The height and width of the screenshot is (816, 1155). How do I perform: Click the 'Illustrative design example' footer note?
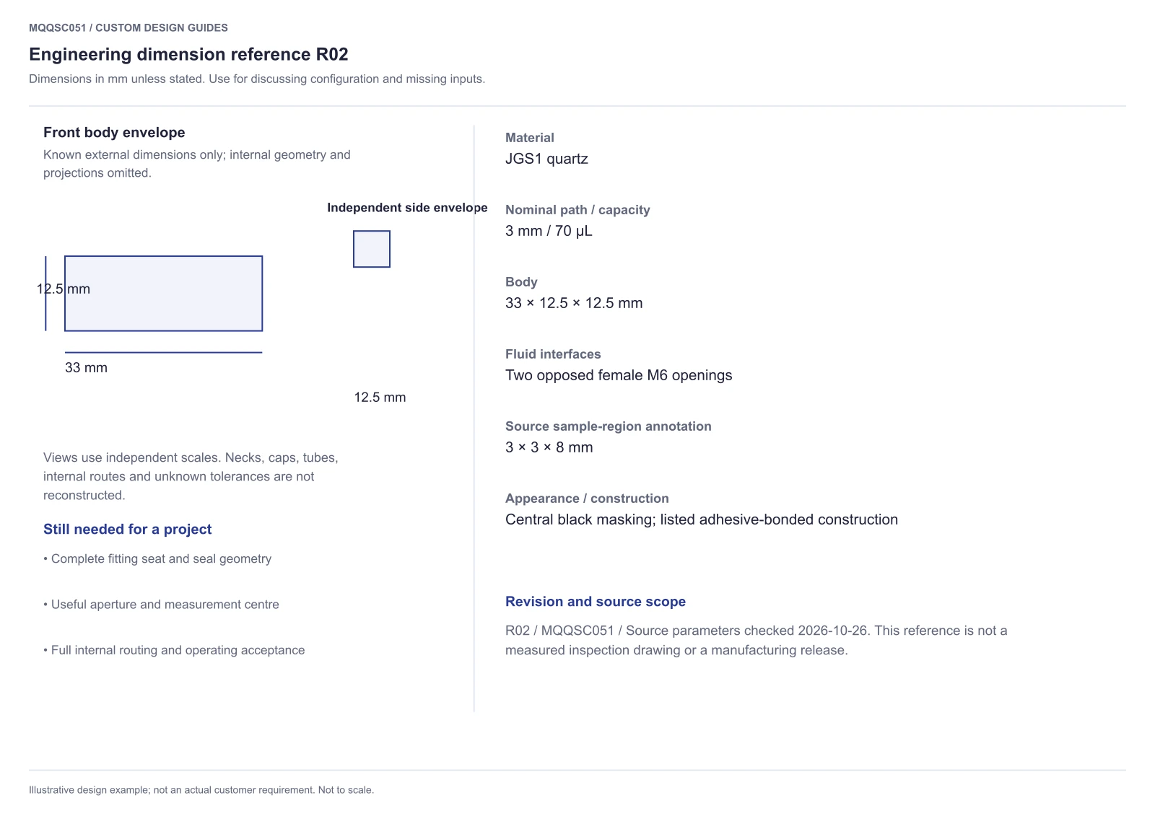[201, 790]
